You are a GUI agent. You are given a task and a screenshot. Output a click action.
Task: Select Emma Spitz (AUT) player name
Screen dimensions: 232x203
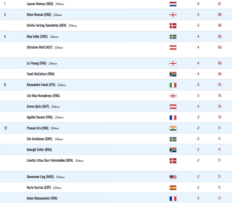38,106
